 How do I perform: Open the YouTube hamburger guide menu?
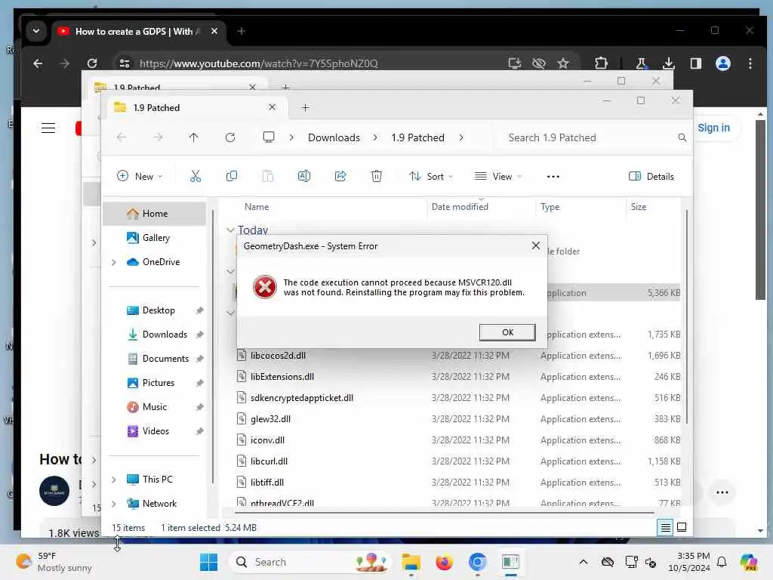pyautogui.click(x=48, y=128)
